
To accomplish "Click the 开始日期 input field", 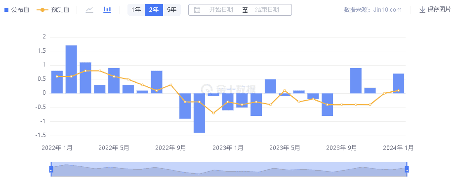I will (221, 10).
